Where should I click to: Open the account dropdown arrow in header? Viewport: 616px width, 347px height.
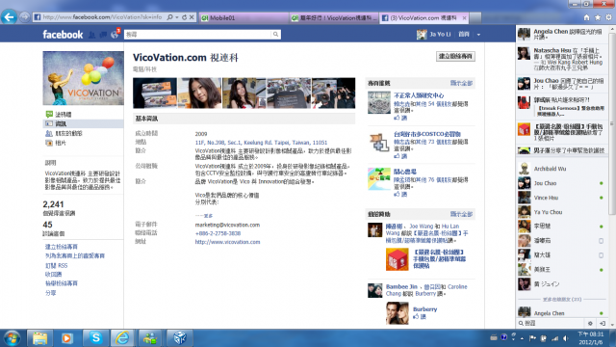coord(478,35)
